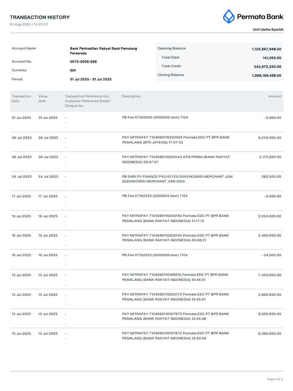Select the Total Debit value 141,000.00
This screenshot has height=391, width=293.
click(x=272, y=58)
